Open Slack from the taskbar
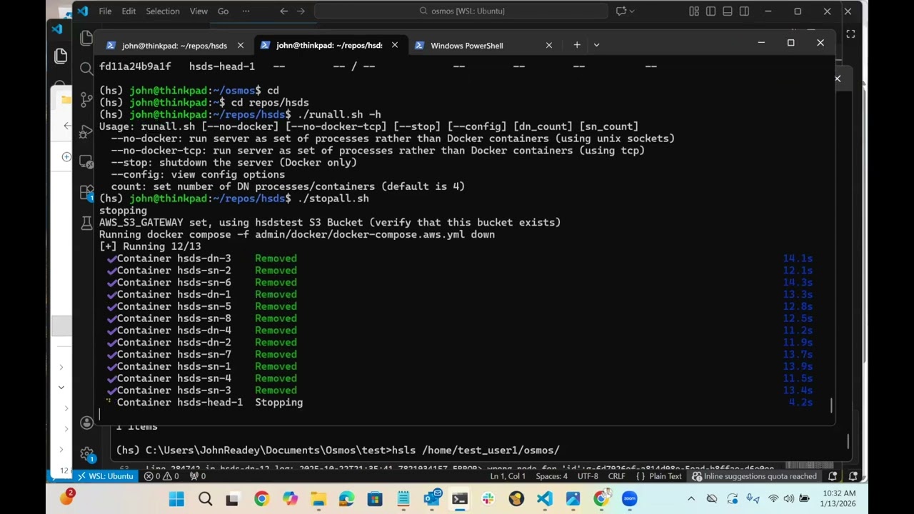914x514 pixels. [488, 499]
